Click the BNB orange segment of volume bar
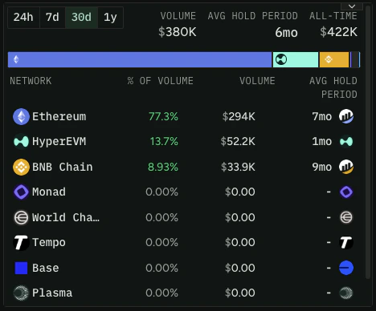The width and height of the screenshot is (376, 311). tap(334, 59)
